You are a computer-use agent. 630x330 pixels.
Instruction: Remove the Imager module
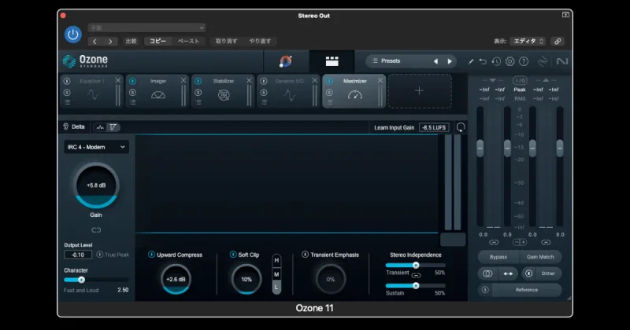[x=183, y=81]
